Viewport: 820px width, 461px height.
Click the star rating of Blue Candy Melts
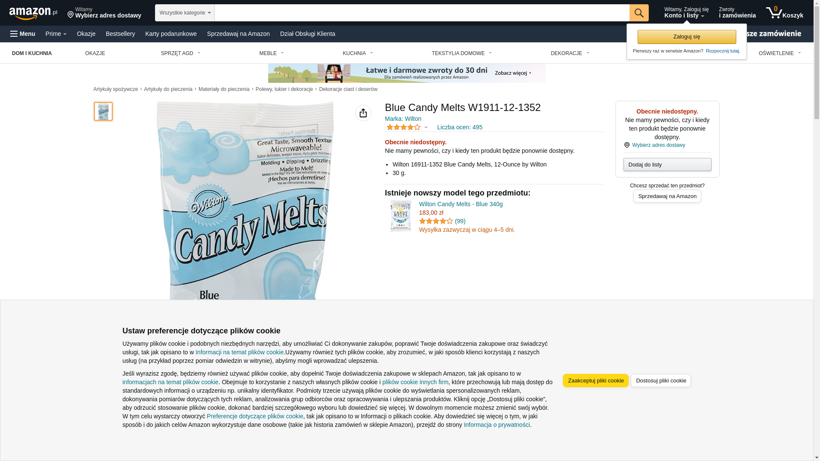[404, 127]
